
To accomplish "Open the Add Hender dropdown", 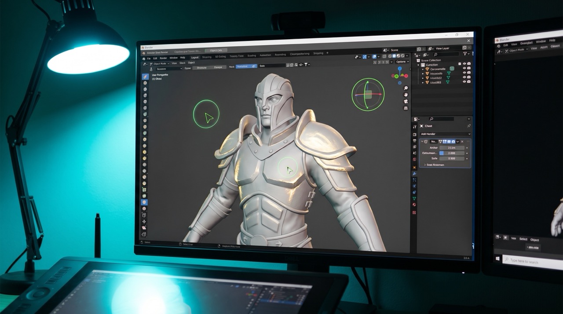I will point(446,134).
